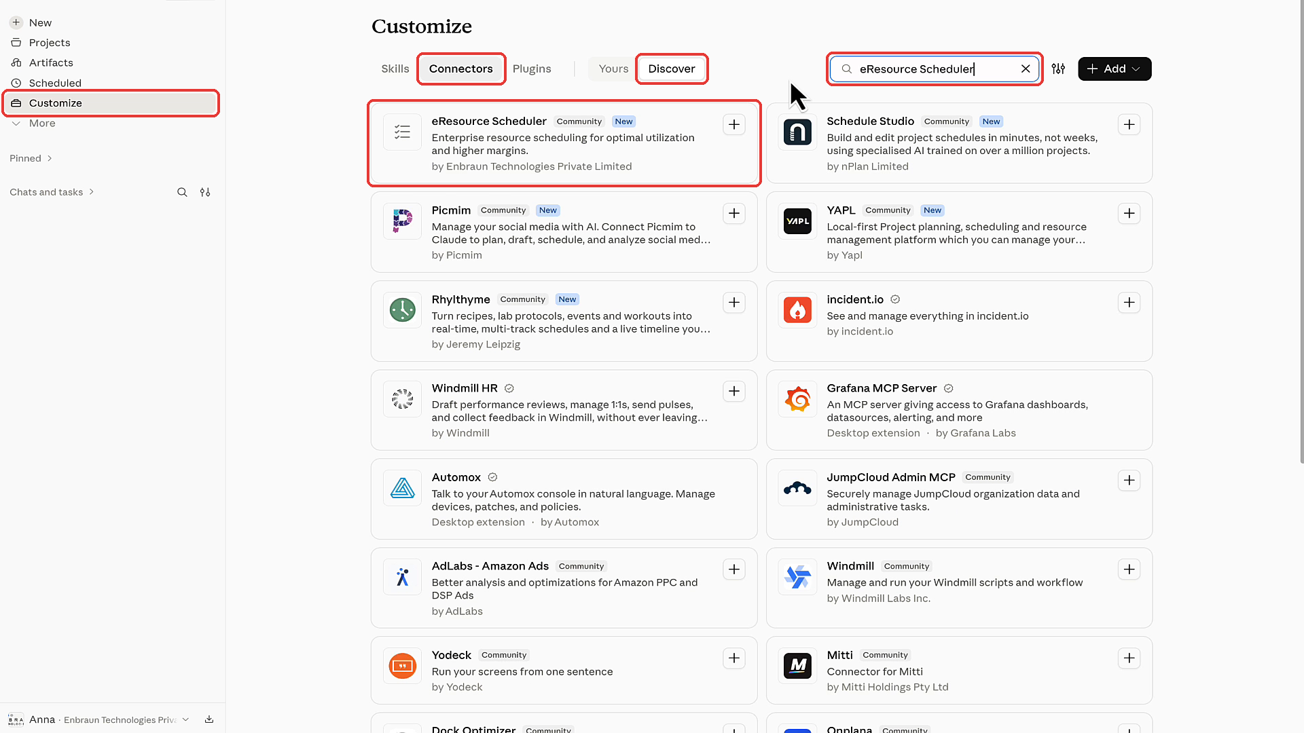1304x733 pixels.
Task: Search chats and tasks magnifier icon
Action: tap(182, 192)
